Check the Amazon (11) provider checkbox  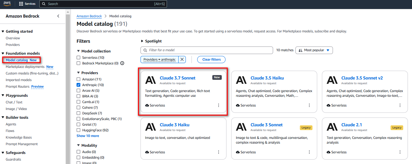[x=78, y=79]
